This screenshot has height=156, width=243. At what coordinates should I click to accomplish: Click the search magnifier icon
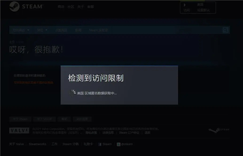[226, 30]
